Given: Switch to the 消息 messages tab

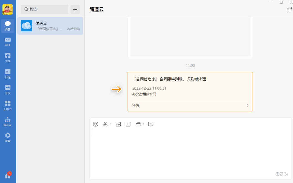Looking at the screenshot, I should coord(8,26).
